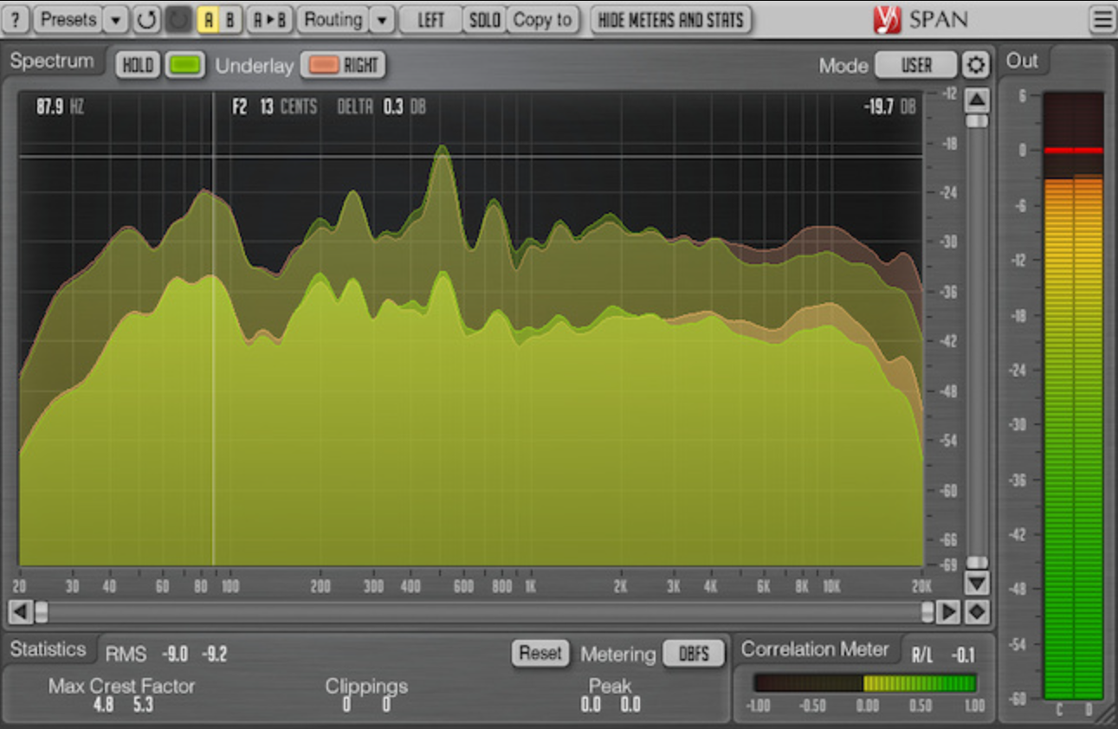Viewport: 1118px width, 729px height.
Task: Click the dark round bypass button
Action: [x=178, y=19]
